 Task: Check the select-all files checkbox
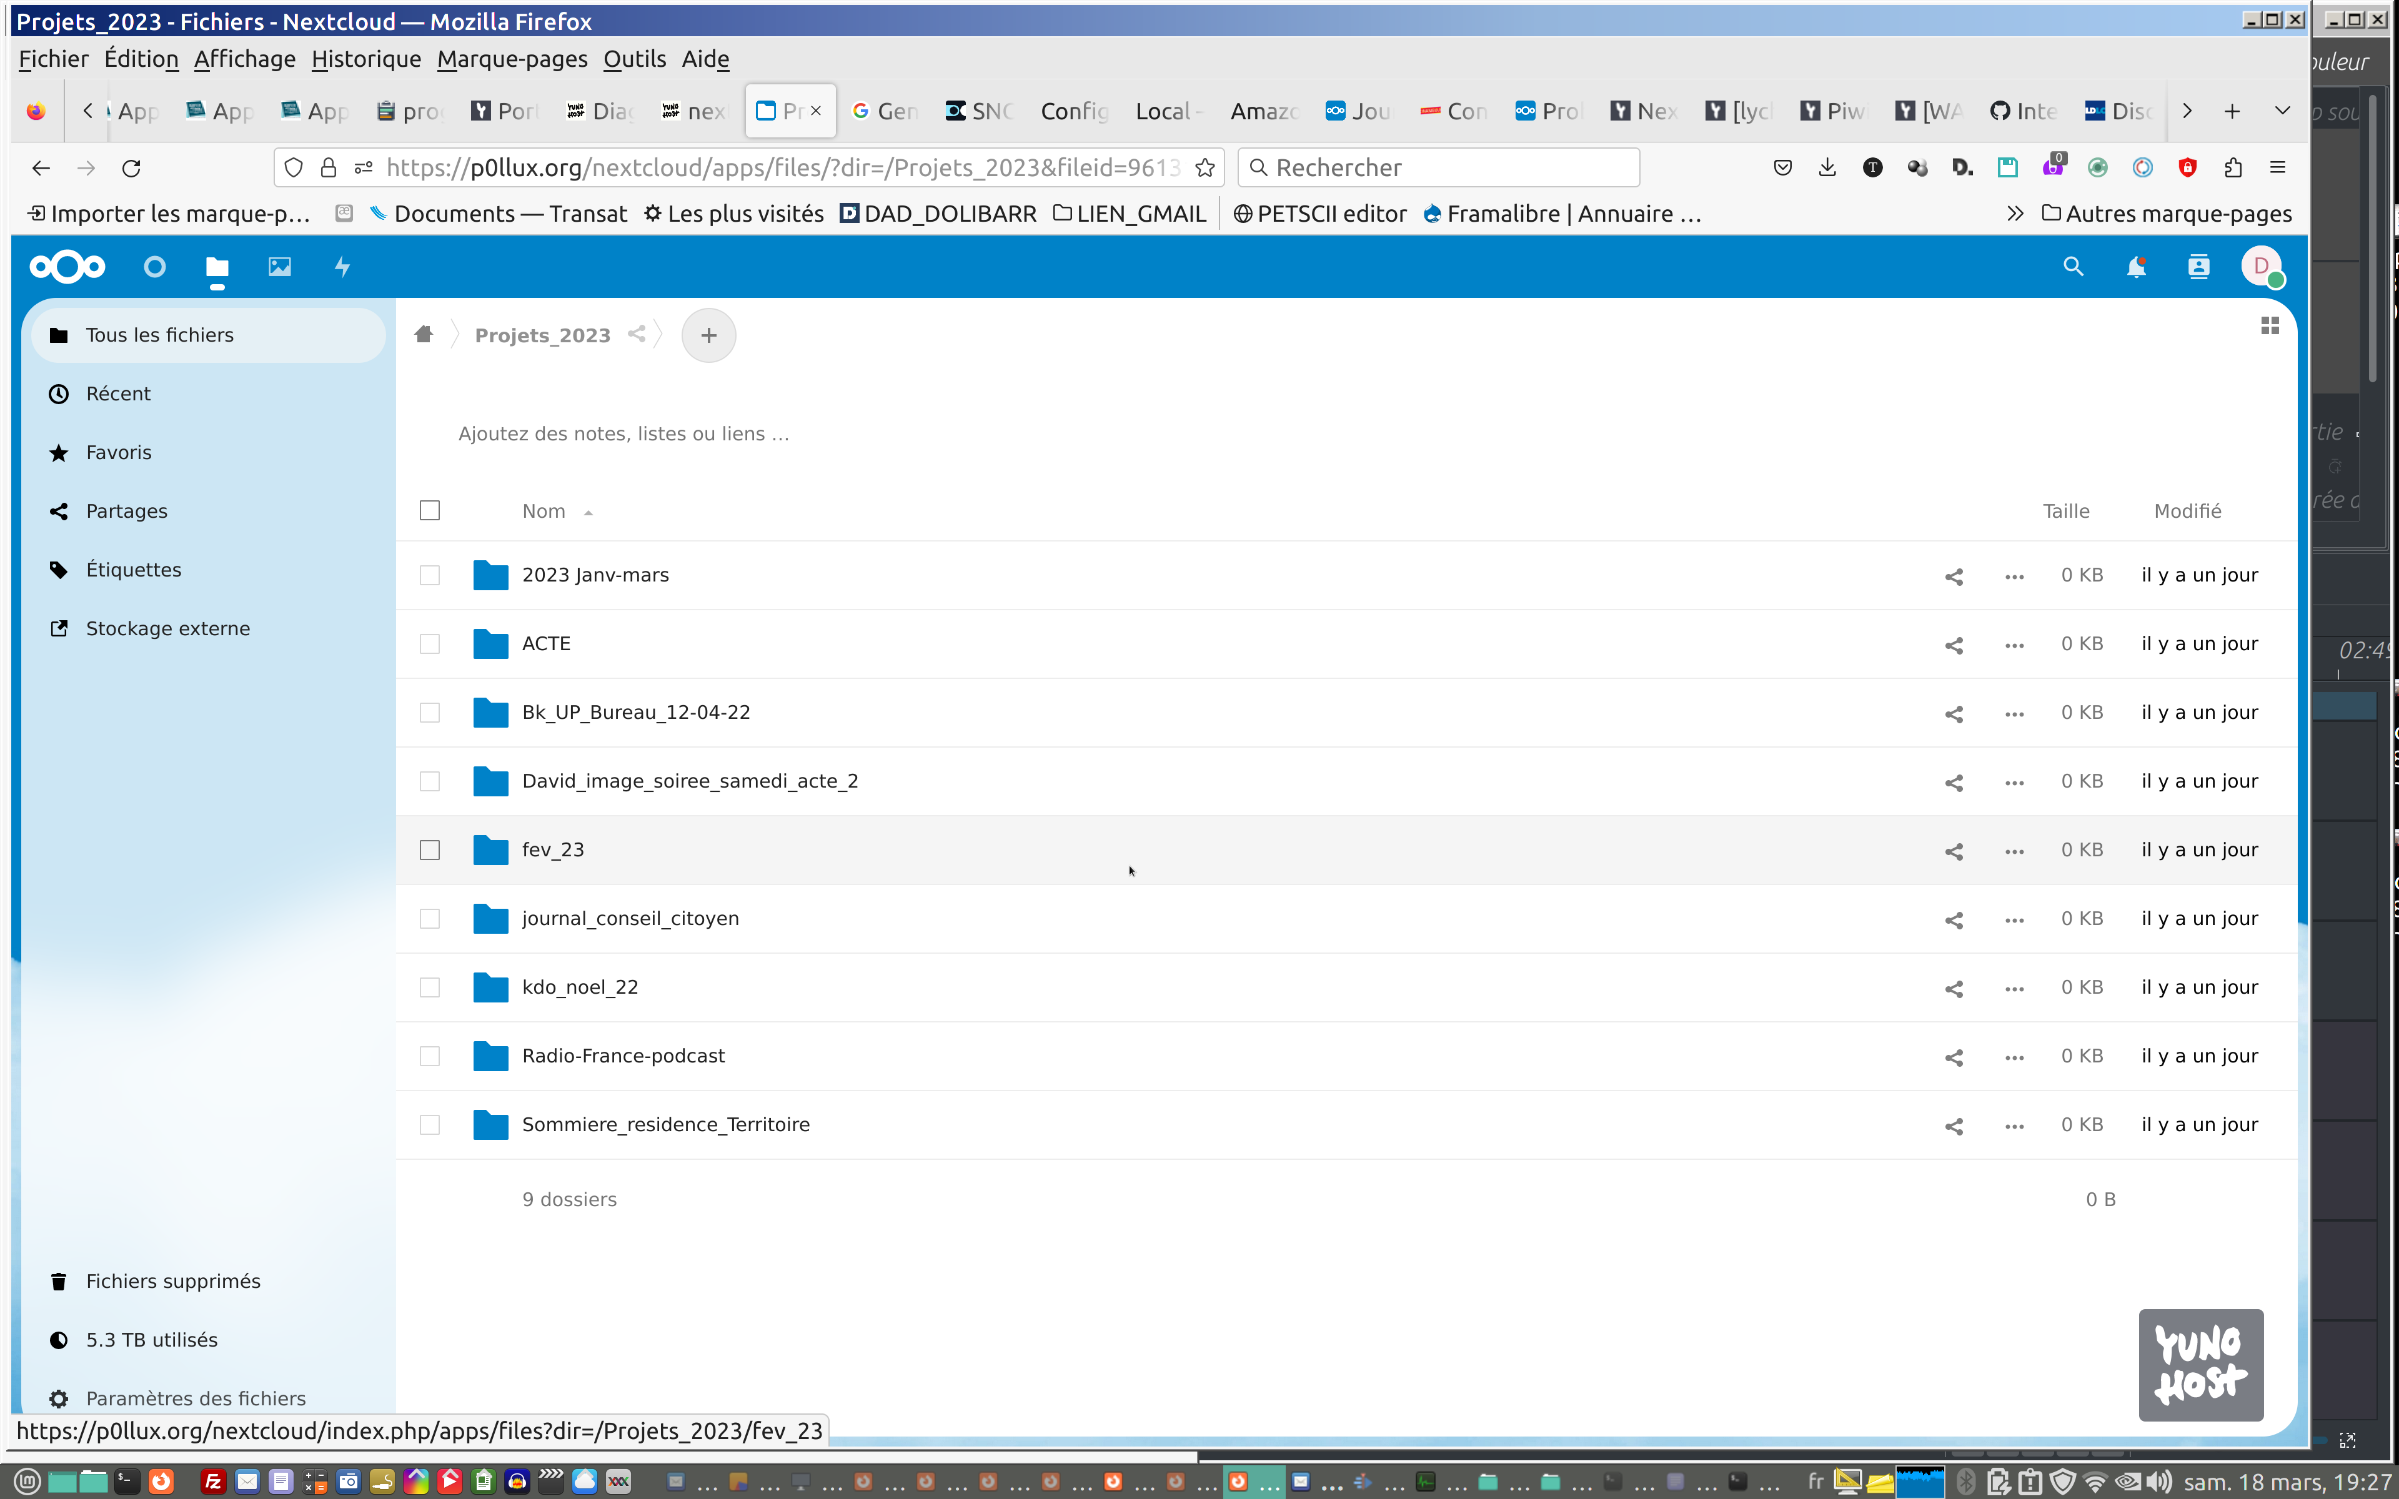(429, 510)
